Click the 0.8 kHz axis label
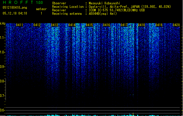Image resolution: width=183 pixels, height=116 pixels. 2,81
